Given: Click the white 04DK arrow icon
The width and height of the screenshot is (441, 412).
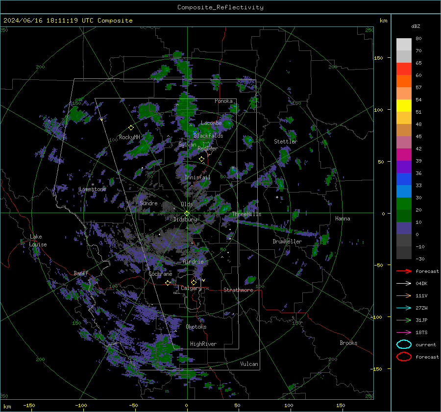Looking at the screenshot, I should [404, 284].
